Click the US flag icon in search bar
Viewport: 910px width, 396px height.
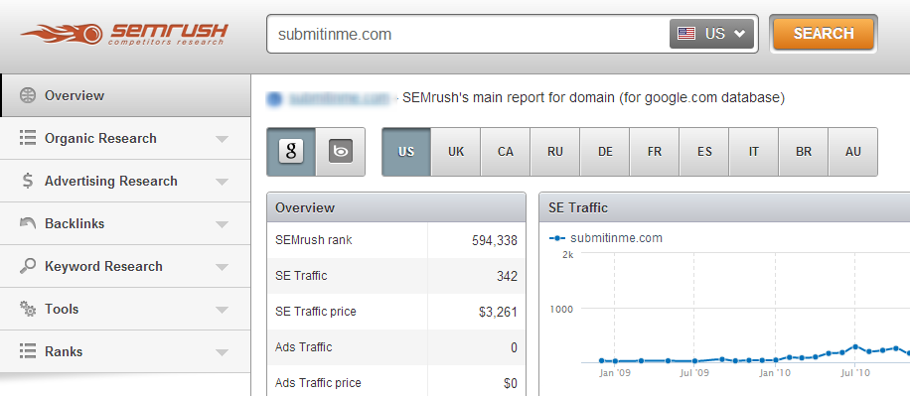click(686, 34)
